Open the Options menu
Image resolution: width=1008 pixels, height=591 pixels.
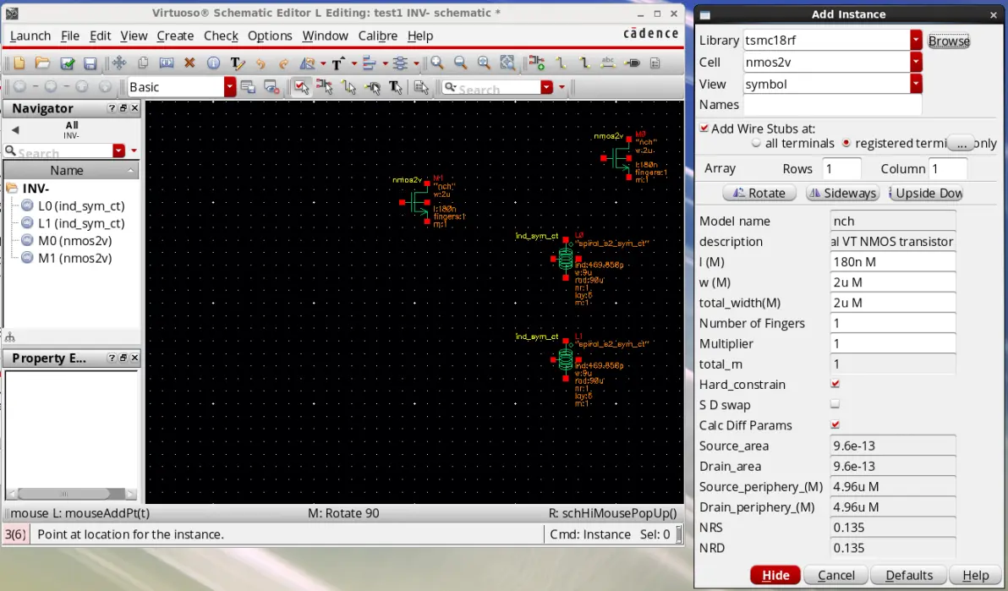[270, 36]
